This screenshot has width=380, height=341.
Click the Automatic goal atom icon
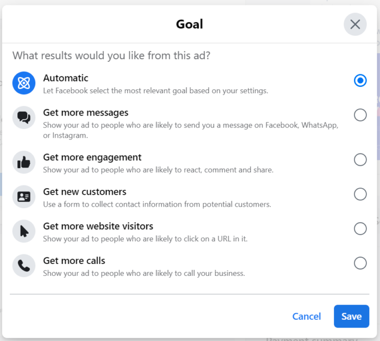(x=24, y=83)
